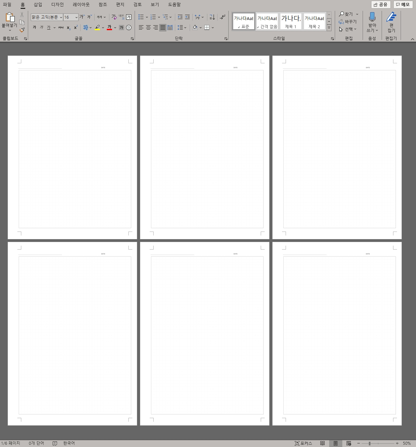416x447 pixels.
Task: Toggle superscript formatting
Action: coord(76,28)
